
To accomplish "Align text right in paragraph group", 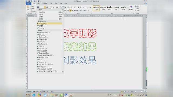I will (73, 10).
